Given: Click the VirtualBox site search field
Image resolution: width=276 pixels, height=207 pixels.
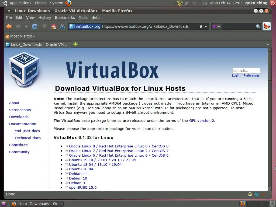Looking at the screenshot, I should tap(246, 71).
